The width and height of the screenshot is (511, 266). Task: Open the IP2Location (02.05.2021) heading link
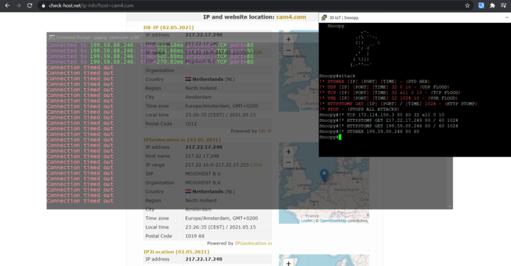177,251
